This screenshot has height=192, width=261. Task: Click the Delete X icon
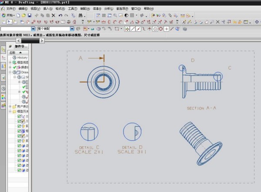(54, 15)
